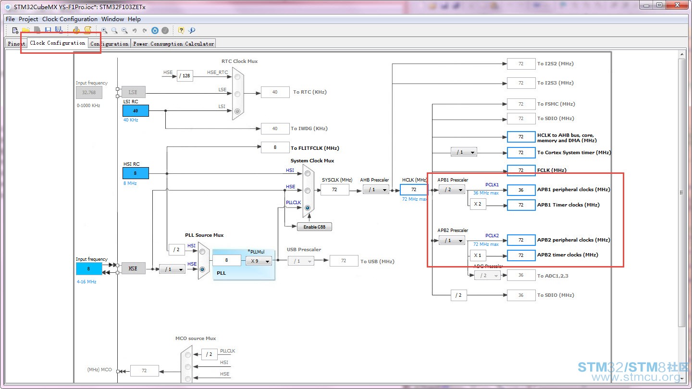The height and width of the screenshot is (389, 692).
Task: Click the grey document icon beside Open Project
Action: pyautogui.click(x=37, y=30)
